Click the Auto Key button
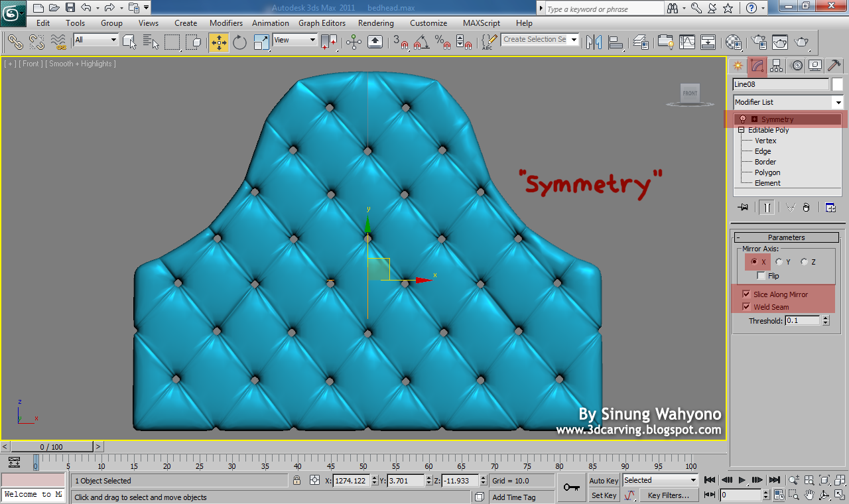The image size is (849, 504). click(604, 481)
